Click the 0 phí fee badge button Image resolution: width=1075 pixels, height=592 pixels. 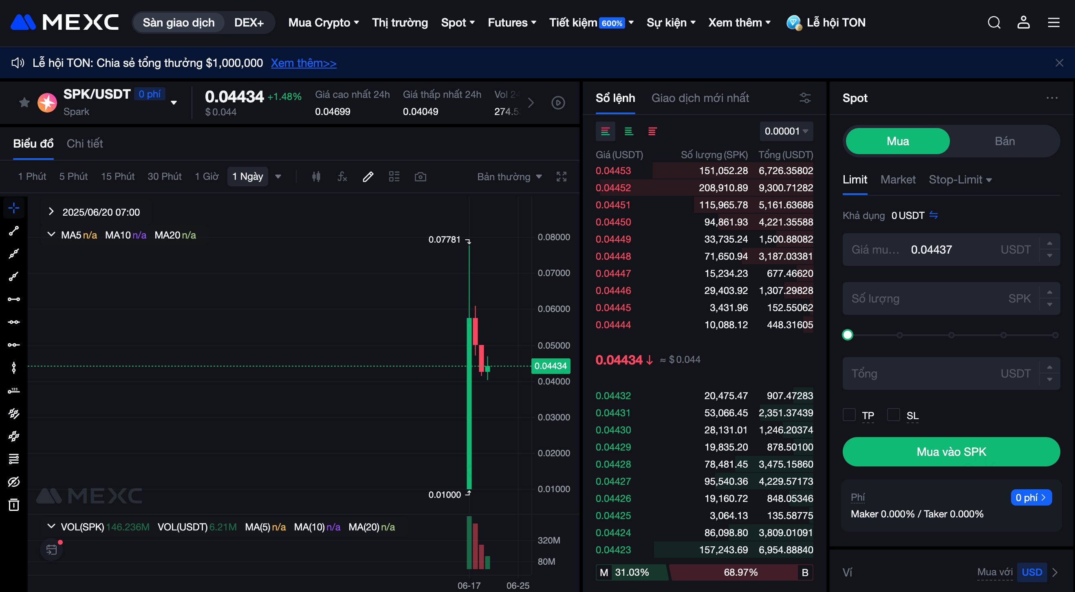pyautogui.click(x=1031, y=497)
